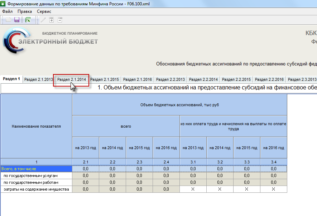
Task: Open the Файл menu
Action: (x=7, y=11)
